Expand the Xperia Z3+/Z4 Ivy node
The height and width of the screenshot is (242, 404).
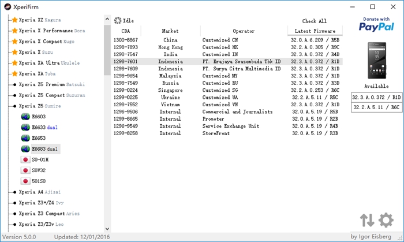click(14, 203)
